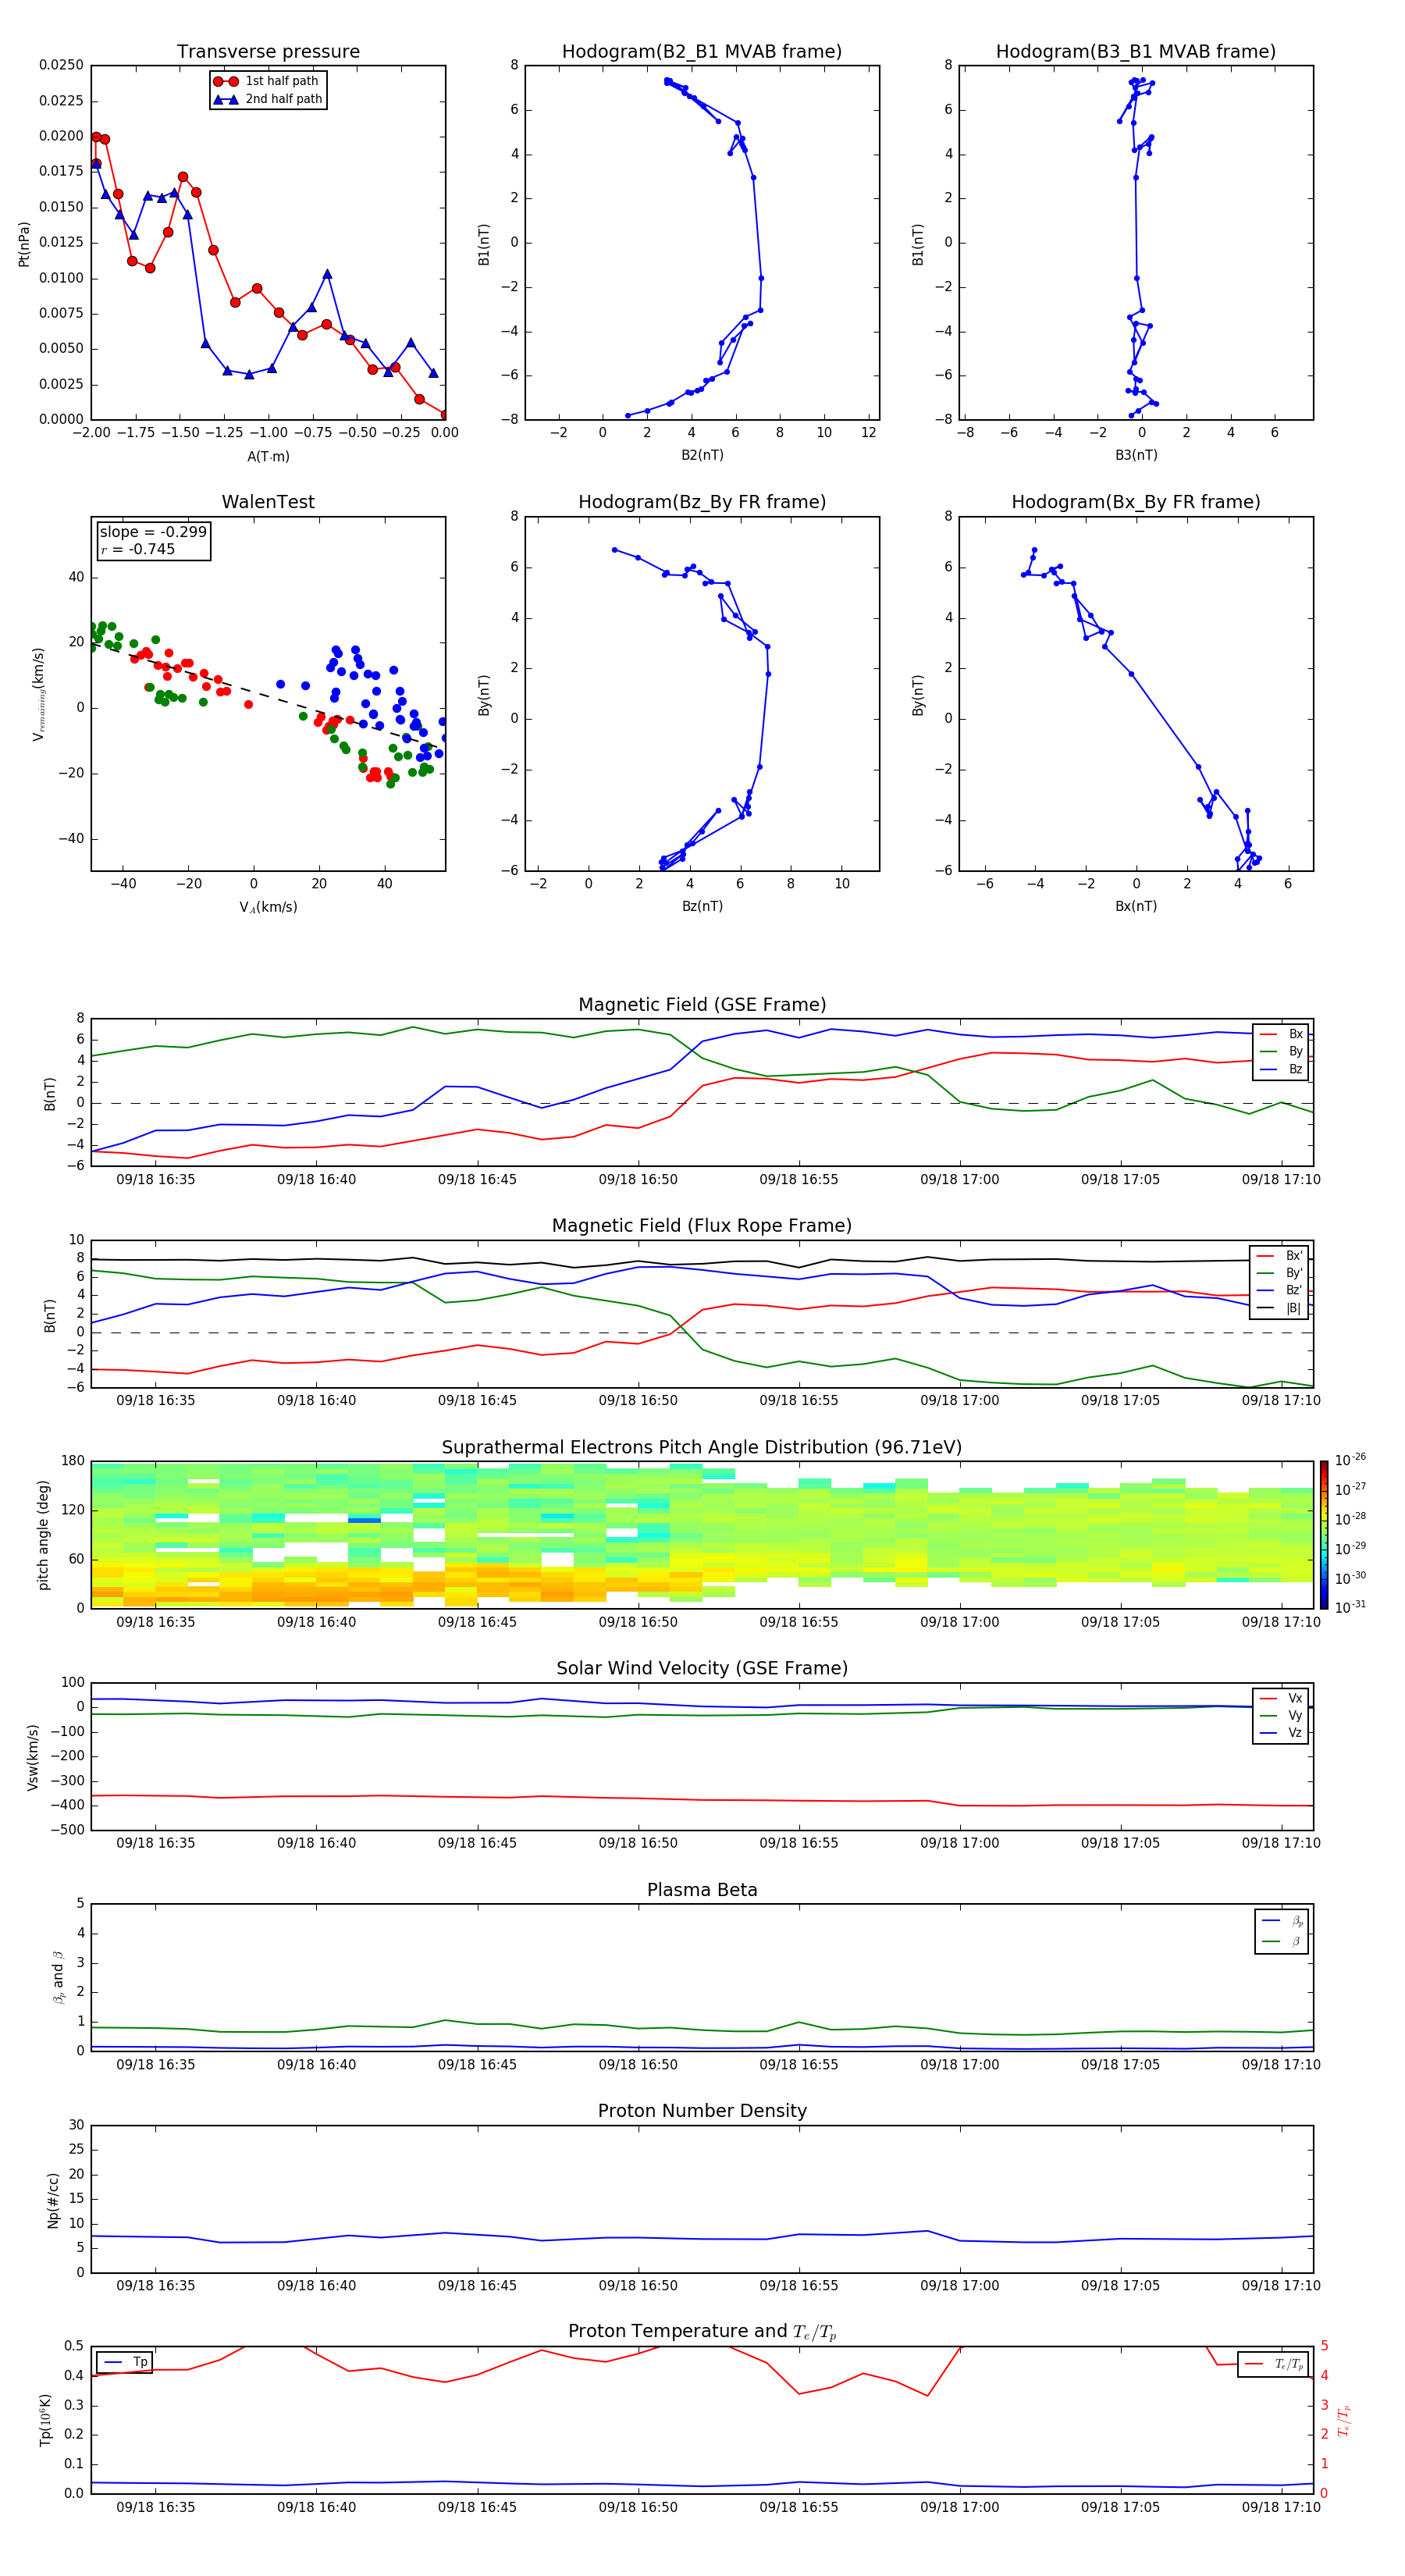This screenshot has width=1405, height=2576.
Task: Click the 'V_A(km/s)' x-axis label
Action: tap(268, 907)
